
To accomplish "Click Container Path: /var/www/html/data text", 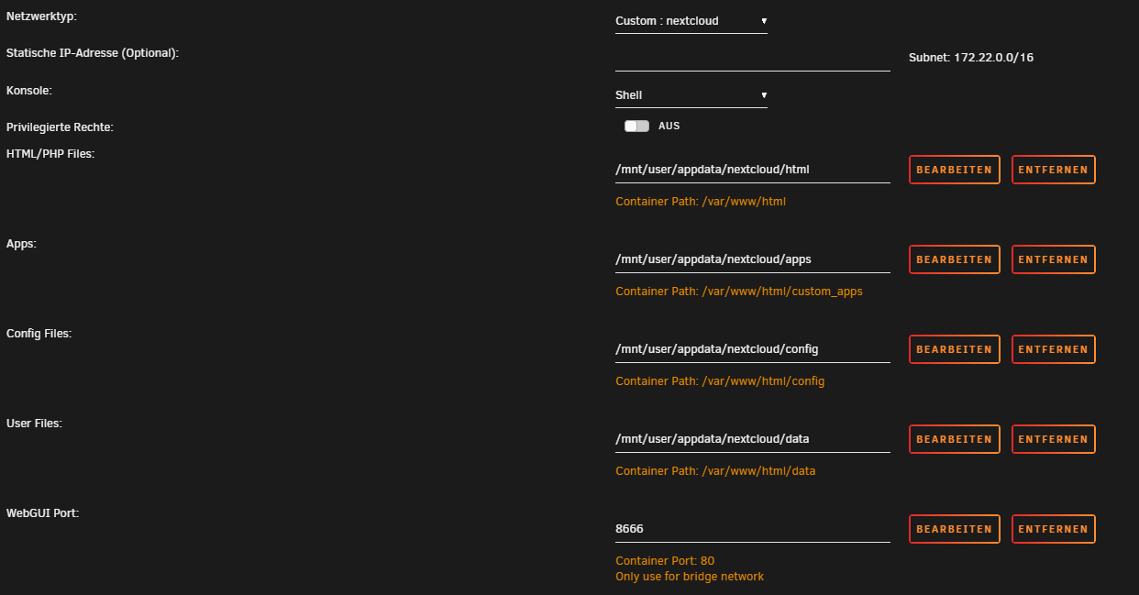I will (x=715, y=471).
